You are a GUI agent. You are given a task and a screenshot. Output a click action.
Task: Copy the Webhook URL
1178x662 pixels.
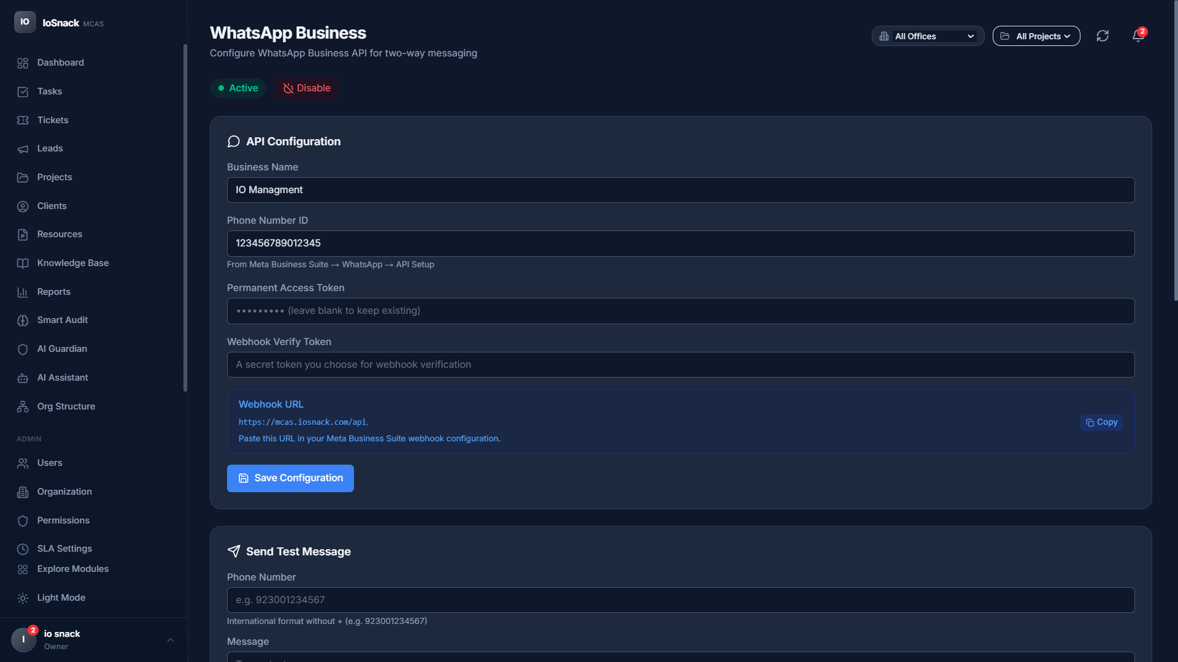point(1102,422)
